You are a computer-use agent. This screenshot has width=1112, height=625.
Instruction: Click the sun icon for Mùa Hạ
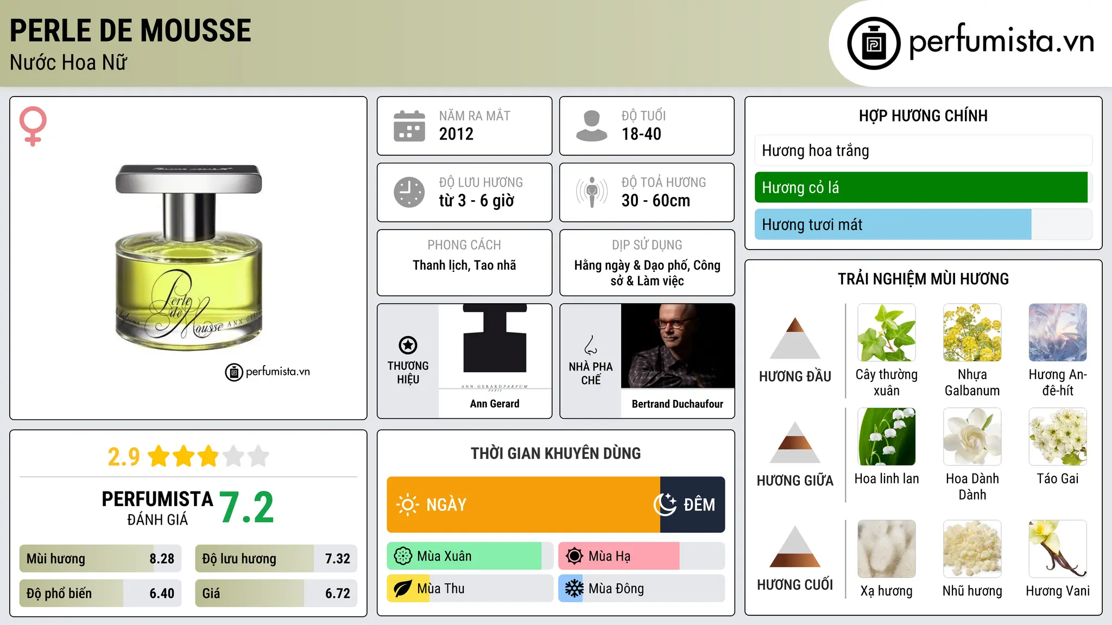[574, 556]
